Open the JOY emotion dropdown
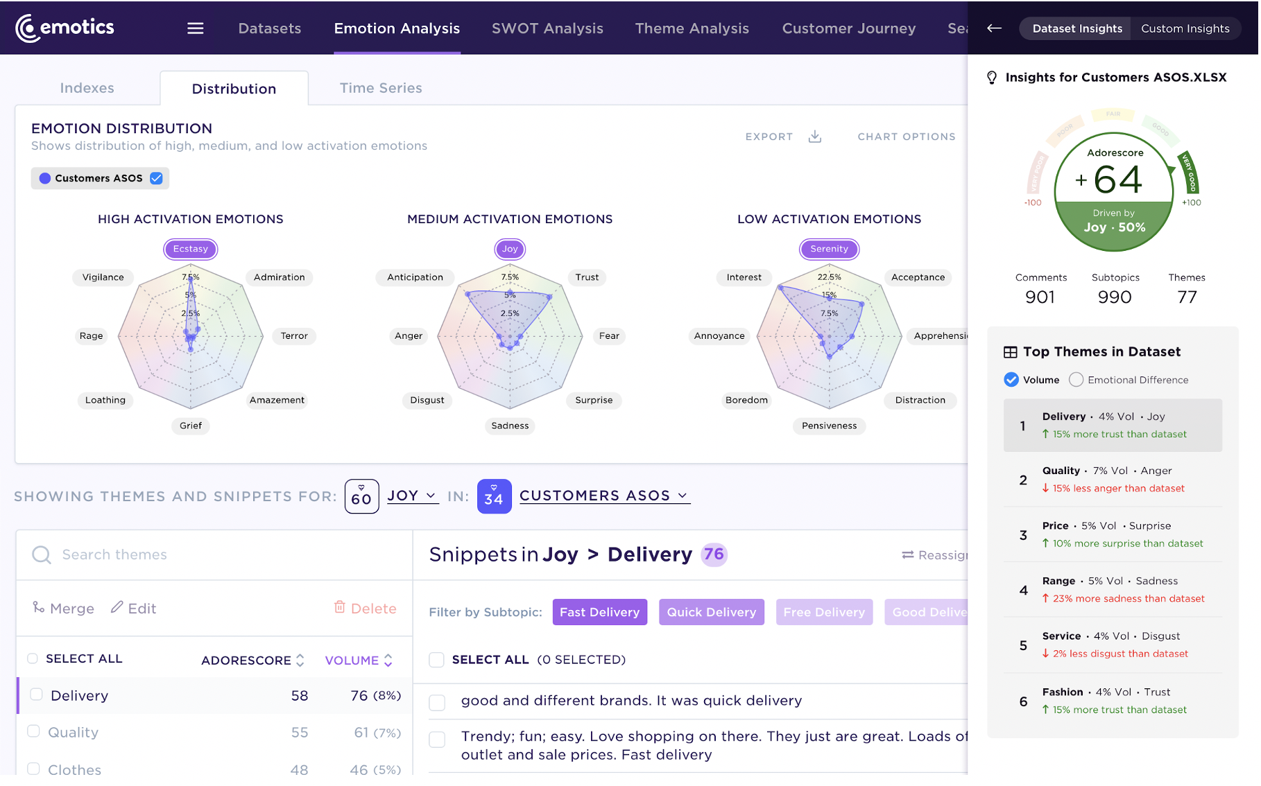Screen dimensions: 1261x786 coord(412,496)
